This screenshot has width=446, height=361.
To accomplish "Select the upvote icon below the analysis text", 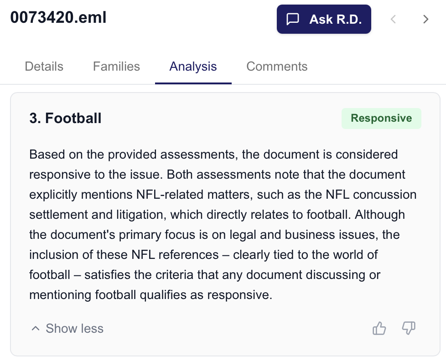I will pyautogui.click(x=379, y=328).
